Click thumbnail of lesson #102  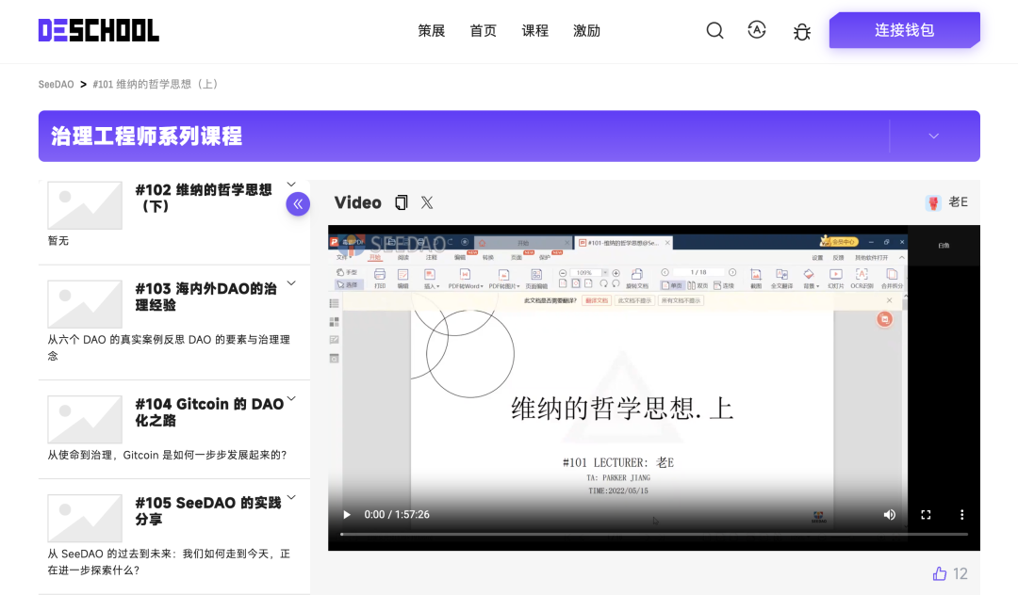[x=85, y=205]
